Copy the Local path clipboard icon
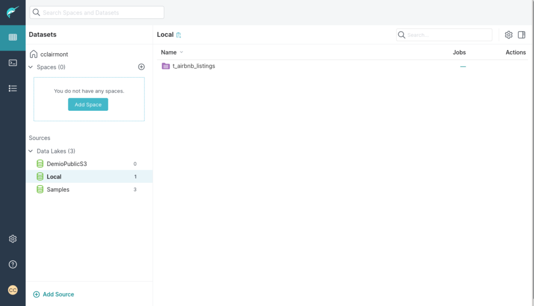The height and width of the screenshot is (306, 534). 178,35
